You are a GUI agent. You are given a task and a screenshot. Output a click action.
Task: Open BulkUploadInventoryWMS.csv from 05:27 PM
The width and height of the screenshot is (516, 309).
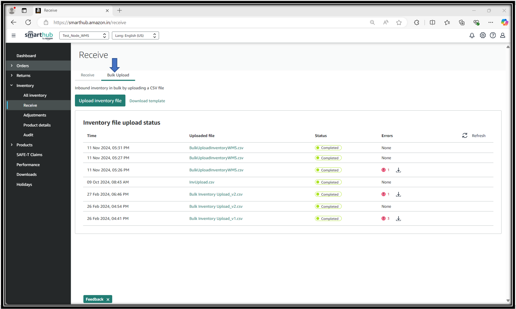pos(216,158)
